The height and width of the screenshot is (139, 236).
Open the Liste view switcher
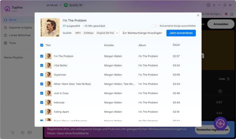224,79
